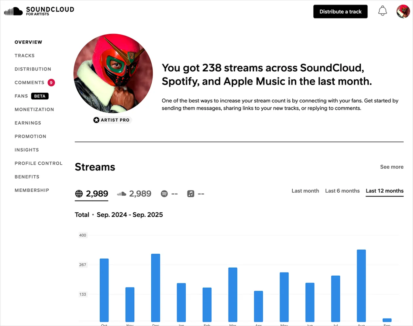
Task: Click the Comments notification badge
Action: tap(51, 82)
